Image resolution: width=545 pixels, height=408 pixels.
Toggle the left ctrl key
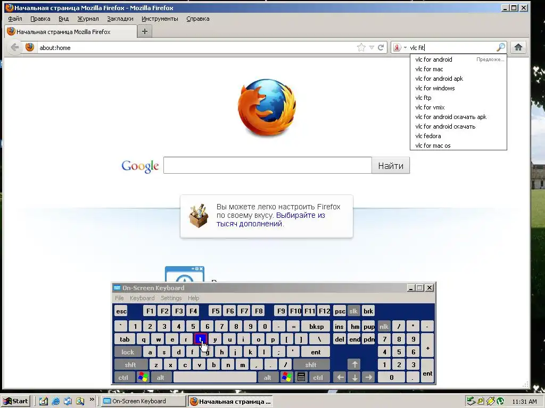123,378
